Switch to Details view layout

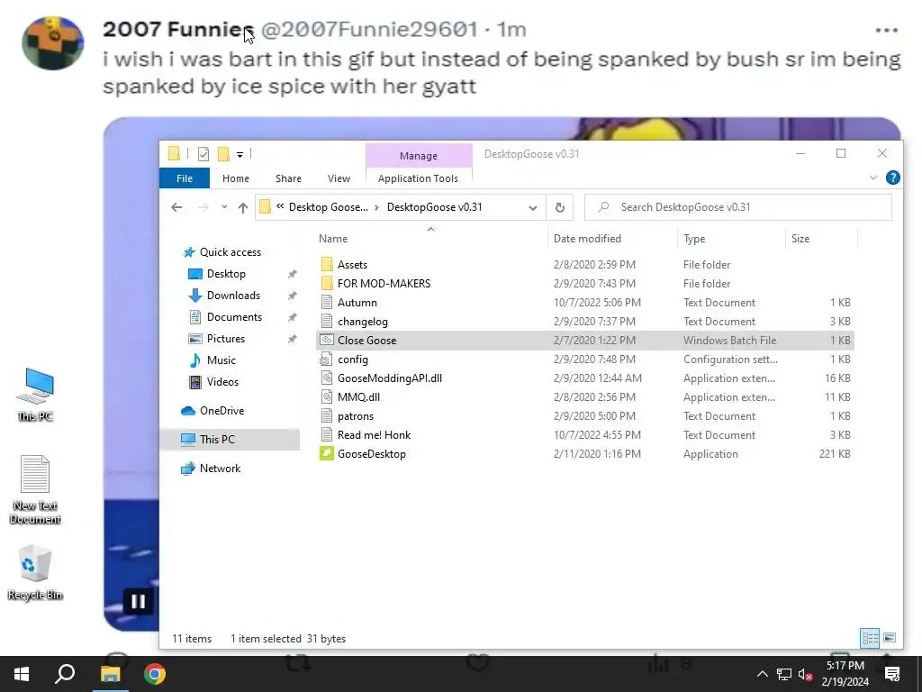tap(871, 638)
